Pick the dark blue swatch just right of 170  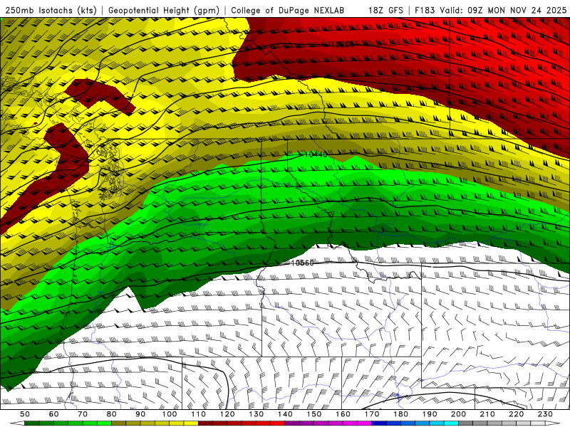pos(379,423)
